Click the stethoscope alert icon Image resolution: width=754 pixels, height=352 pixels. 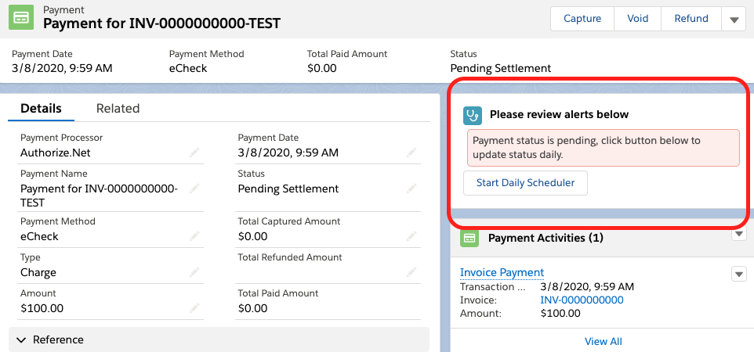[x=473, y=115]
